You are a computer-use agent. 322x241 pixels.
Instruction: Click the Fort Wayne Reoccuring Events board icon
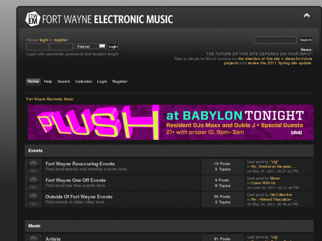click(x=33, y=167)
